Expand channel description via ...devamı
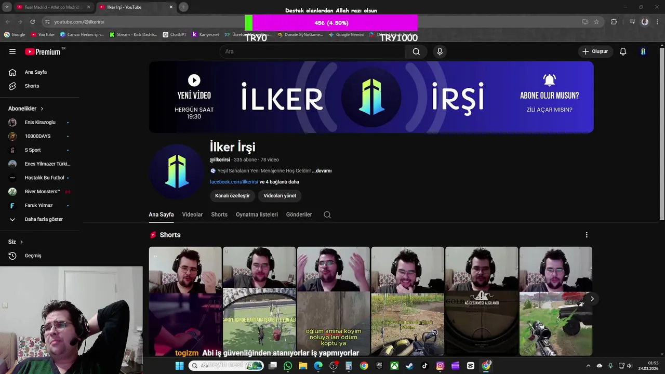 (322, 170)
